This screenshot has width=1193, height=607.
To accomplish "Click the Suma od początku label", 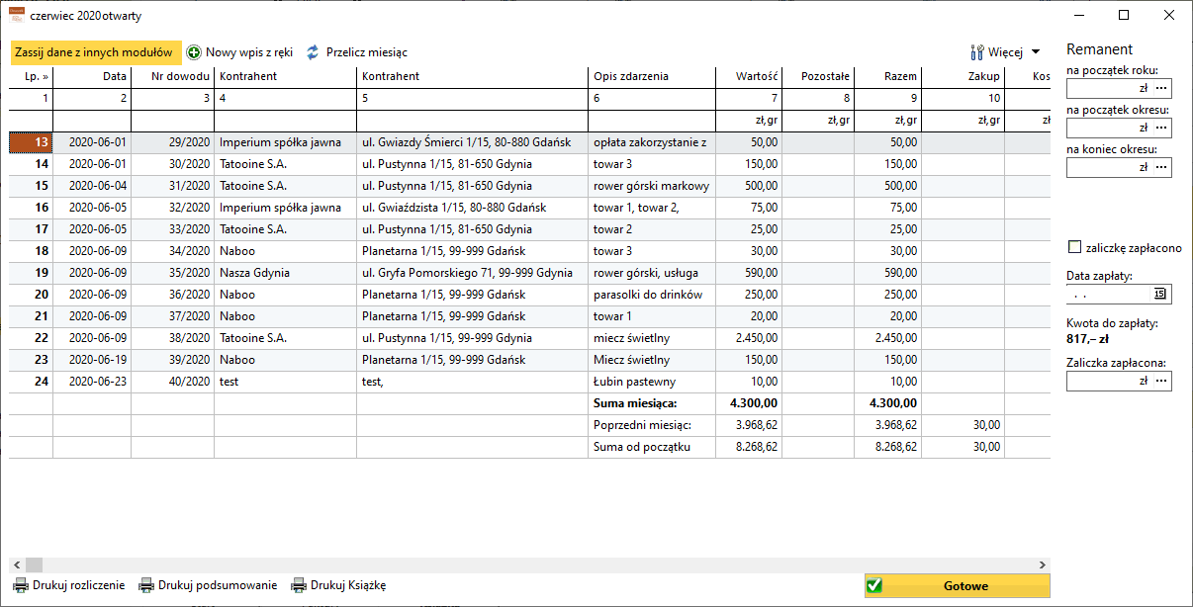I will click(x=640, y=447).
